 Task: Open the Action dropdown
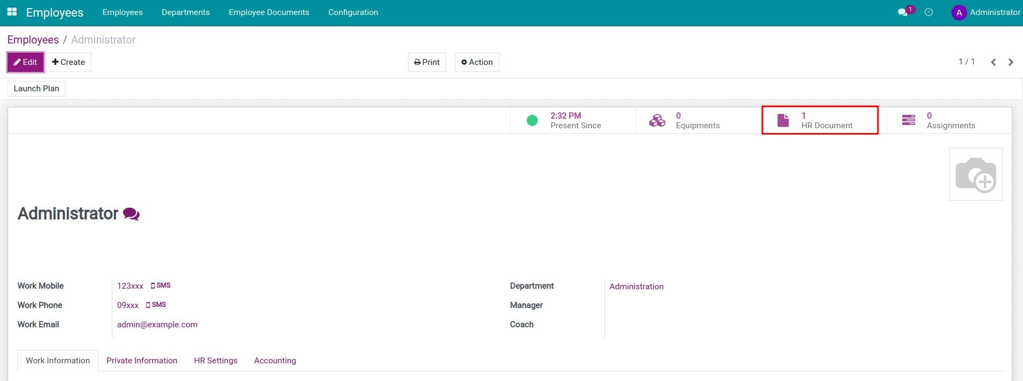(477, 62)
